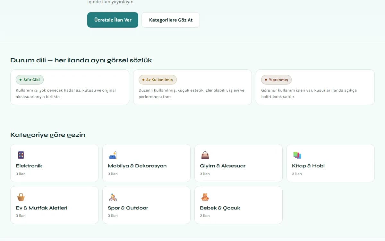
Task: Click the Spor & Outdoor cyclist icon
Action: (x=113, y=197)
